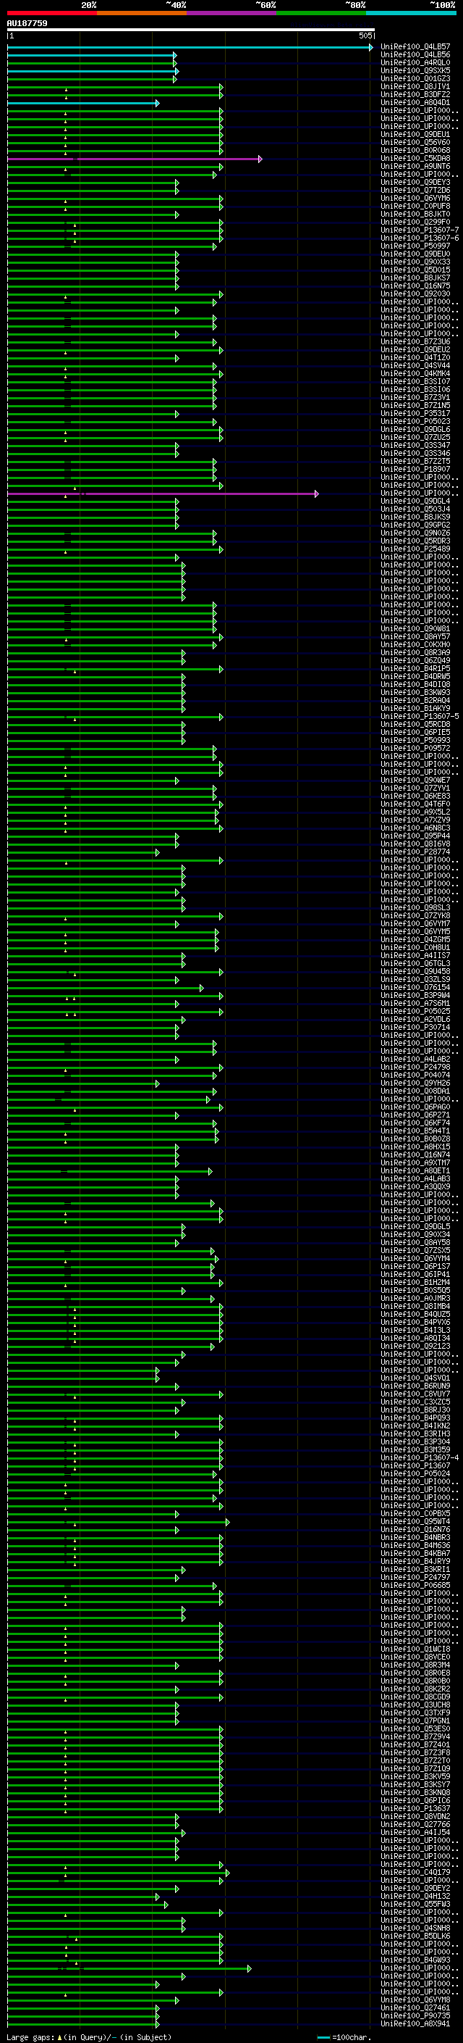Select label UniRef100_P30714
Screen dimensions: 463x2043
point(415,1027)
